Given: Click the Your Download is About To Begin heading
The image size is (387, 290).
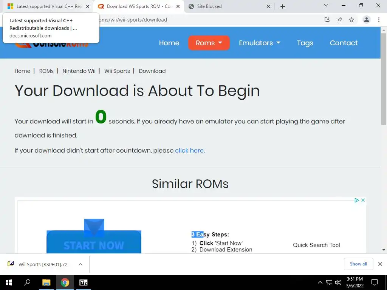Looking at the screenshot, I should 137,91.
